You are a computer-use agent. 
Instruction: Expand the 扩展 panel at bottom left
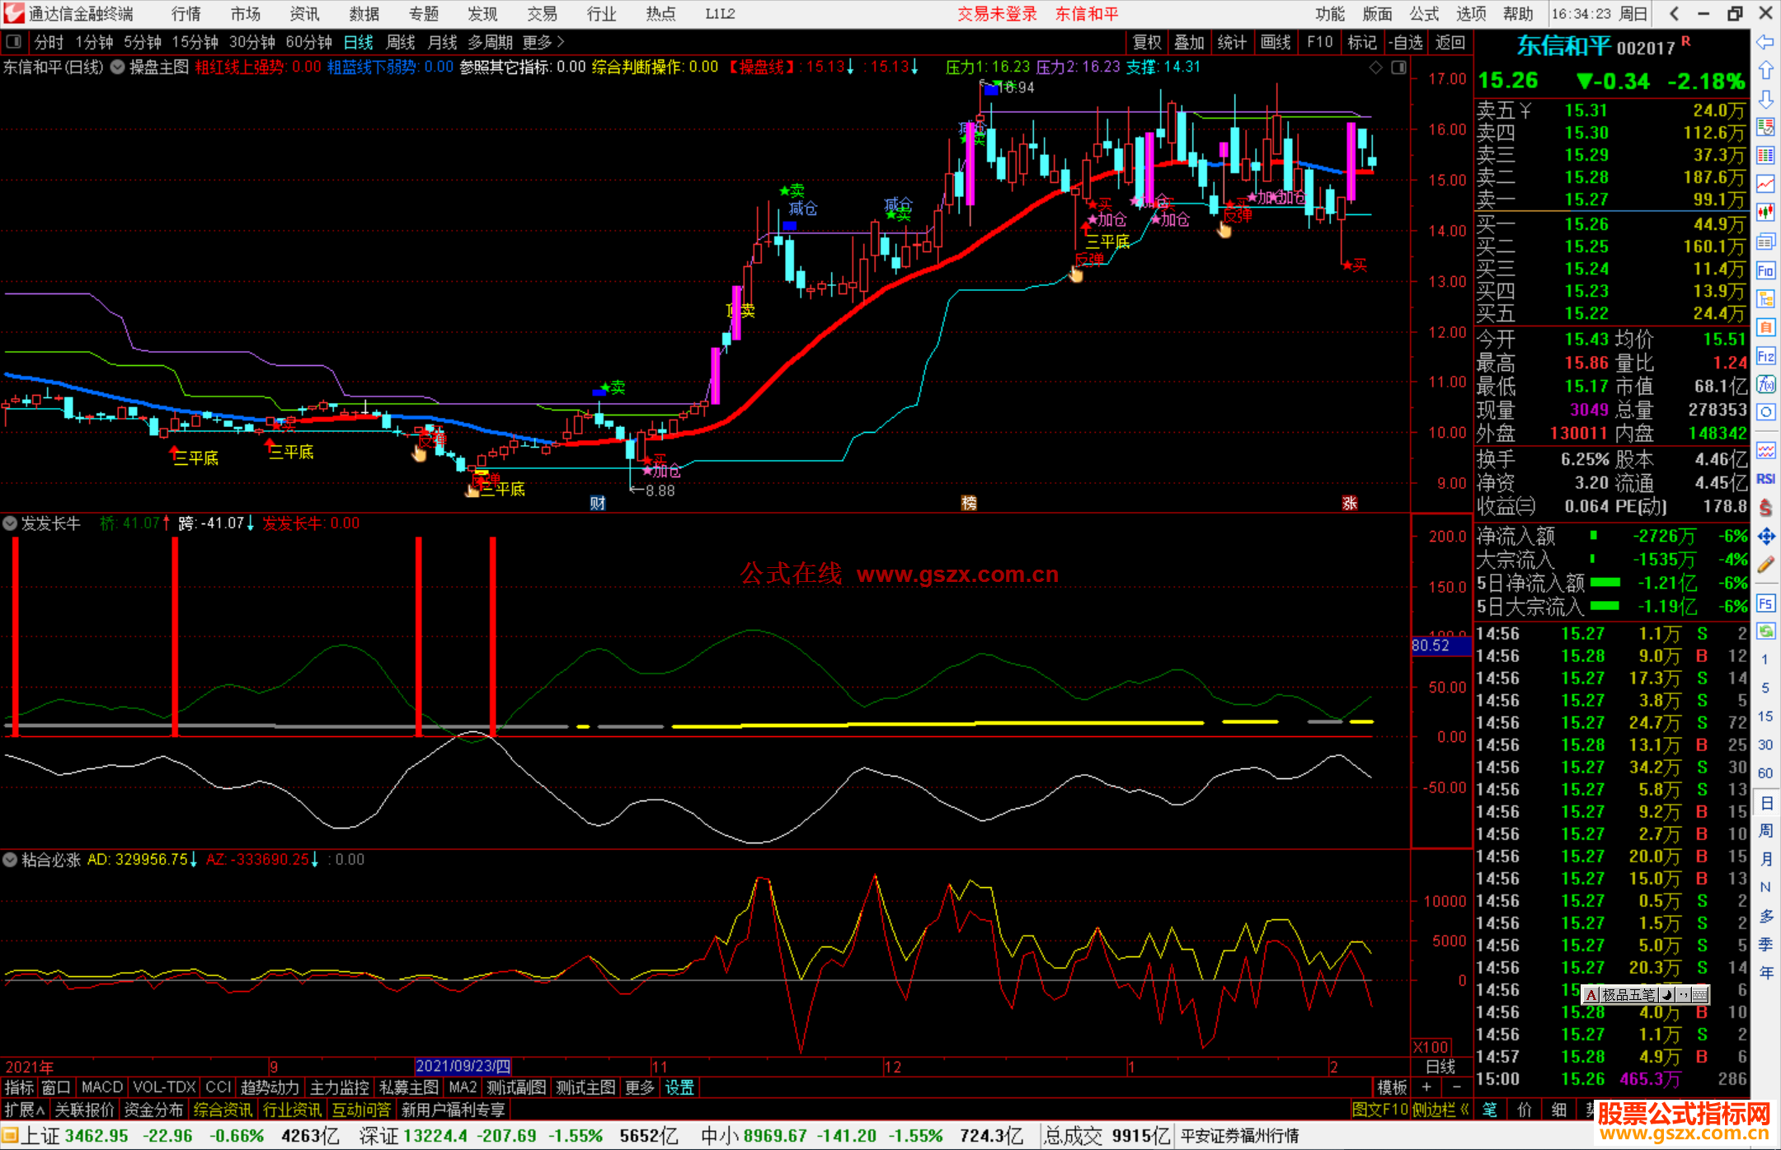pyautogui.click(x=24, y=1110)
